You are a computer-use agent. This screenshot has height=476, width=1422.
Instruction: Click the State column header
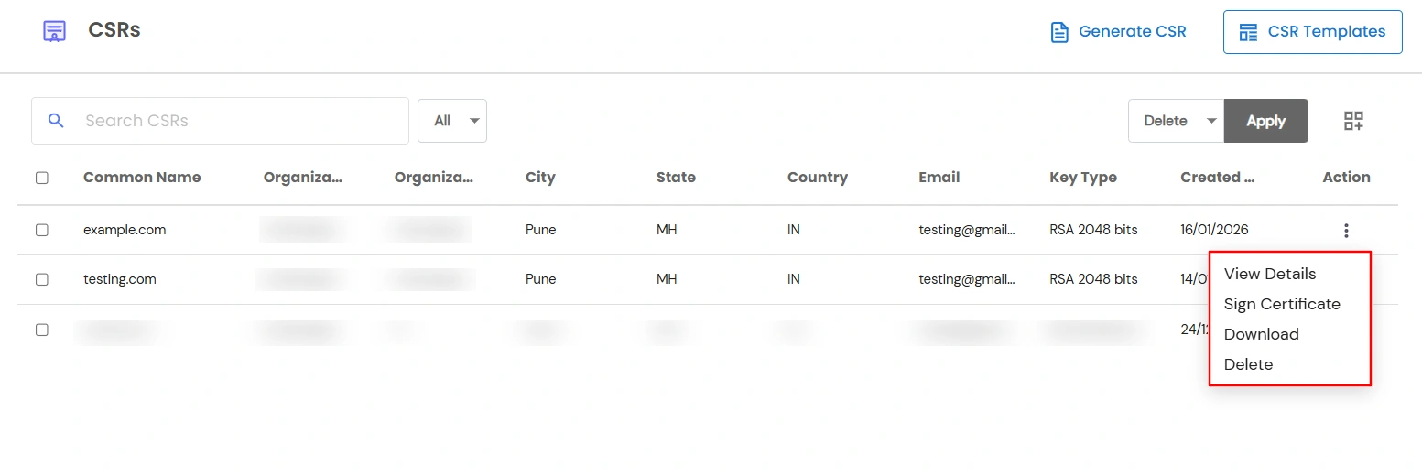(x=676, y=178)
